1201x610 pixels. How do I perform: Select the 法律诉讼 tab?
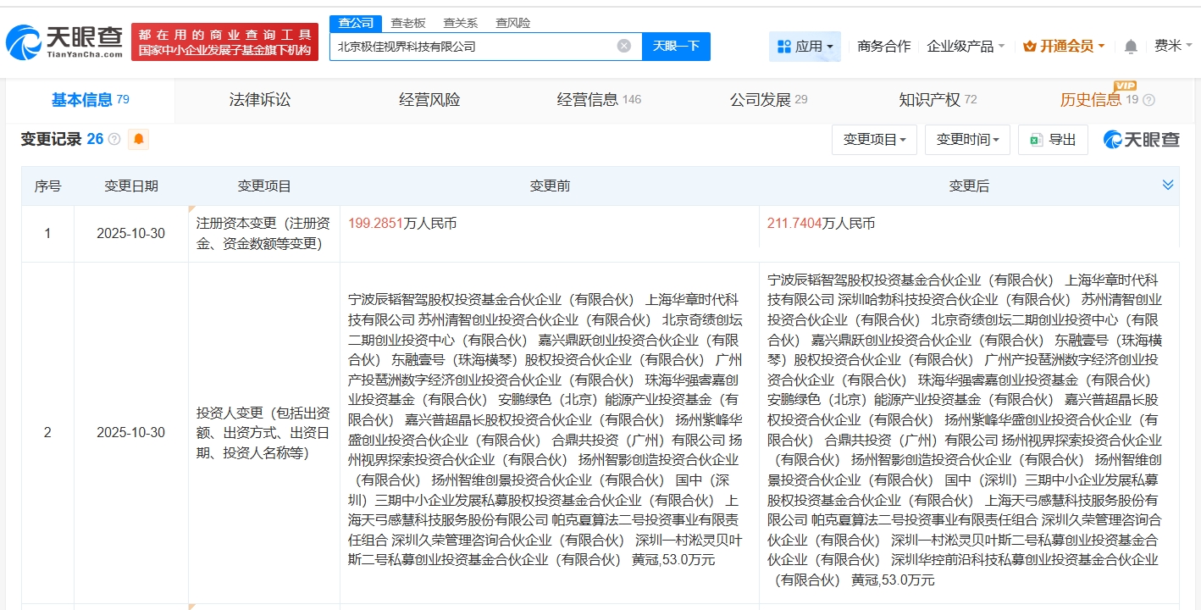coord(260,100)
